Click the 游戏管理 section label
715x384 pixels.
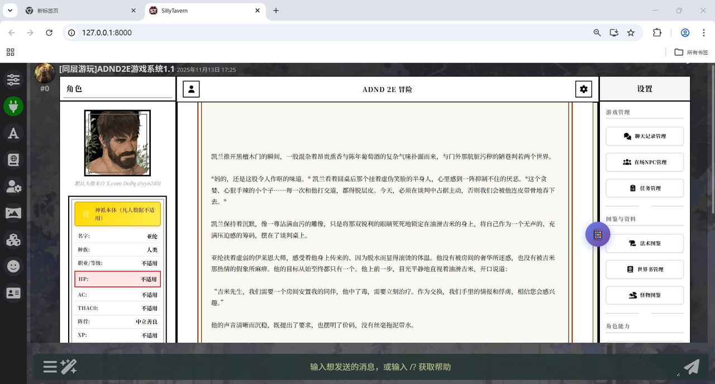click(618, 112)
